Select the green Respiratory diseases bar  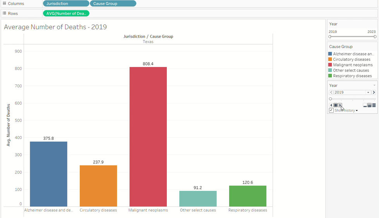248,196
